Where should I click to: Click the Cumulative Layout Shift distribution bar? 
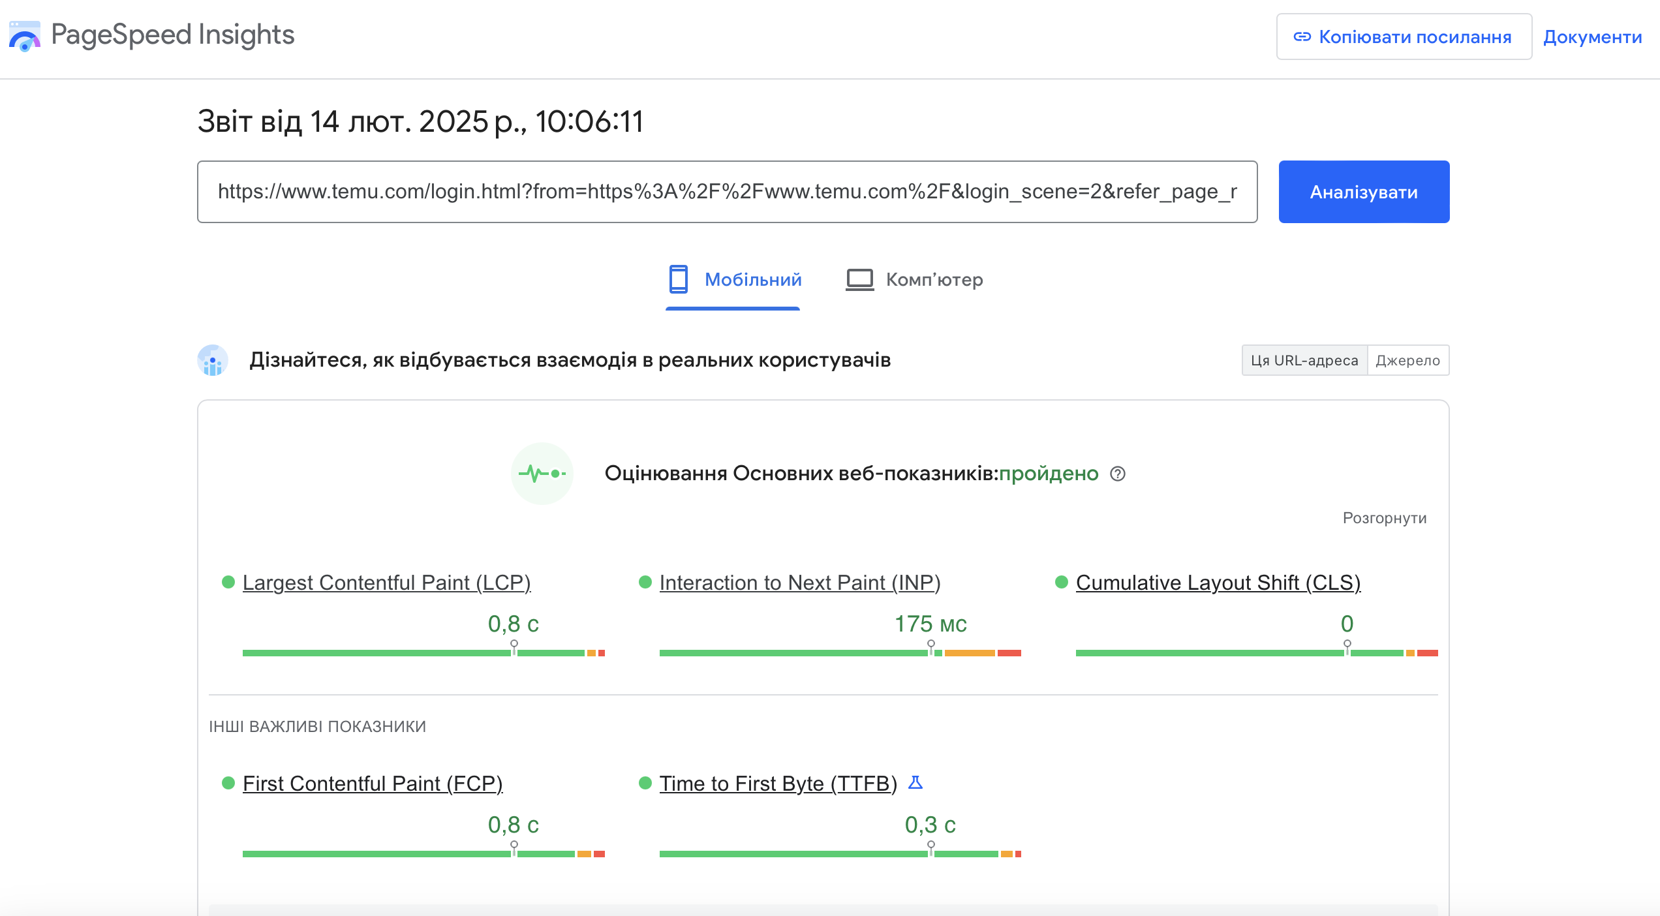coord(1256,652)
